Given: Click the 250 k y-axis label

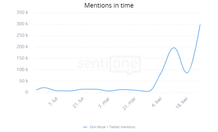Looking at the screenshot, I should [22, 35].
